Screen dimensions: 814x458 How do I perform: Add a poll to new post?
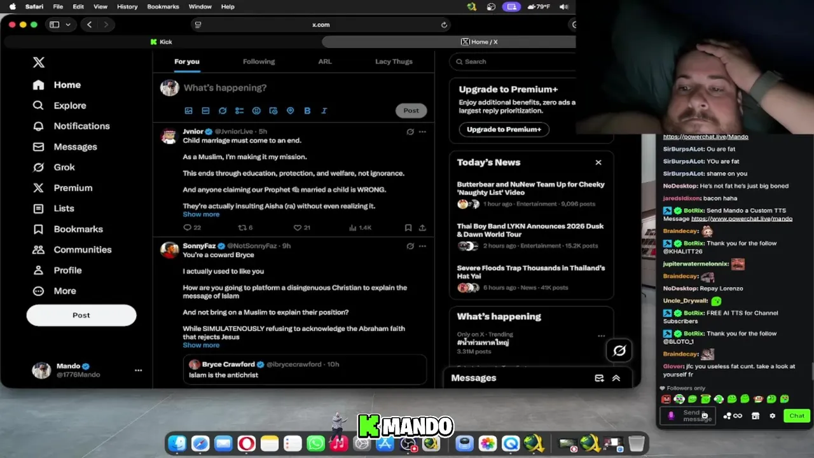tap(239, 111)
